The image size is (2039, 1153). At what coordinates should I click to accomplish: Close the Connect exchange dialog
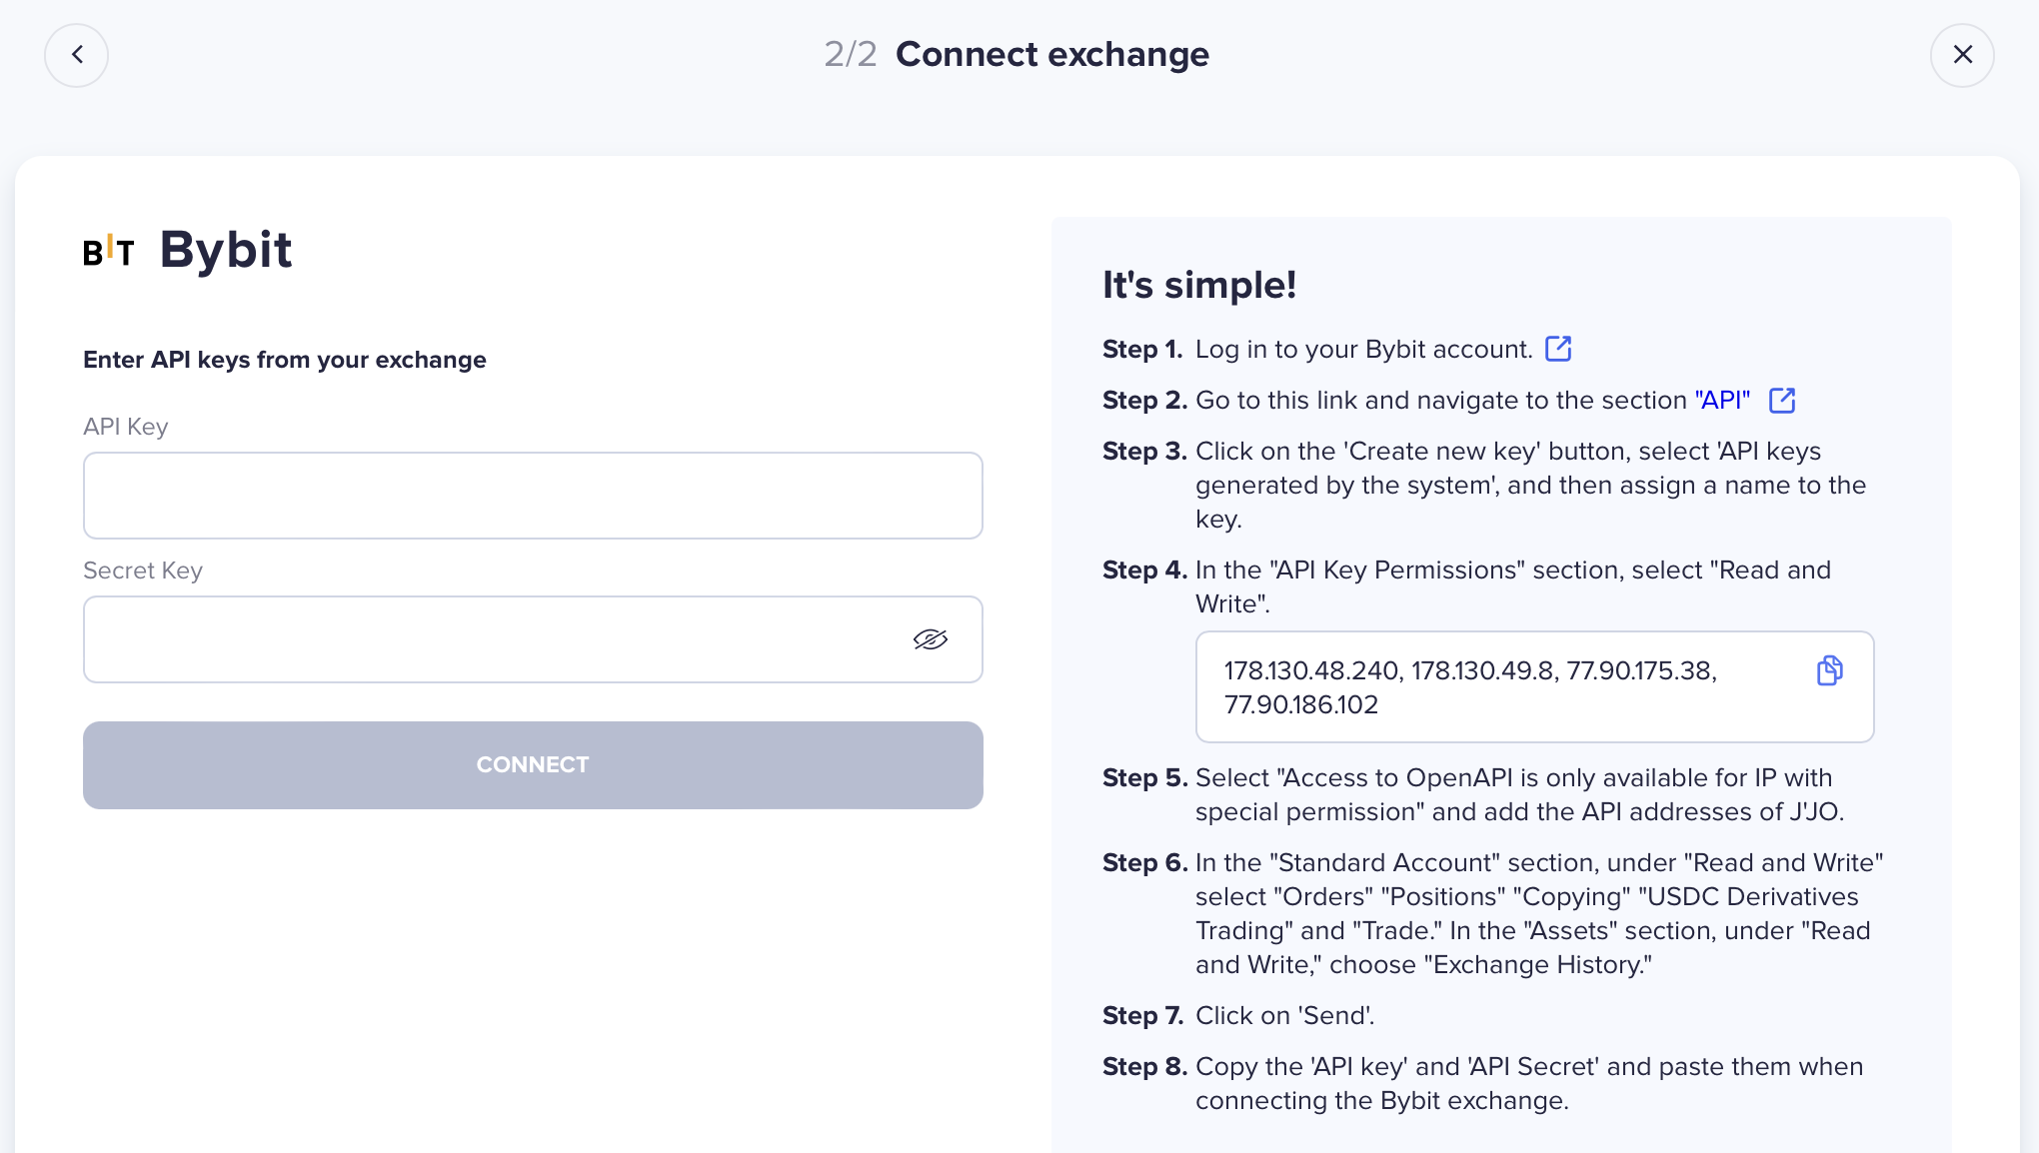pos(1962,55)
